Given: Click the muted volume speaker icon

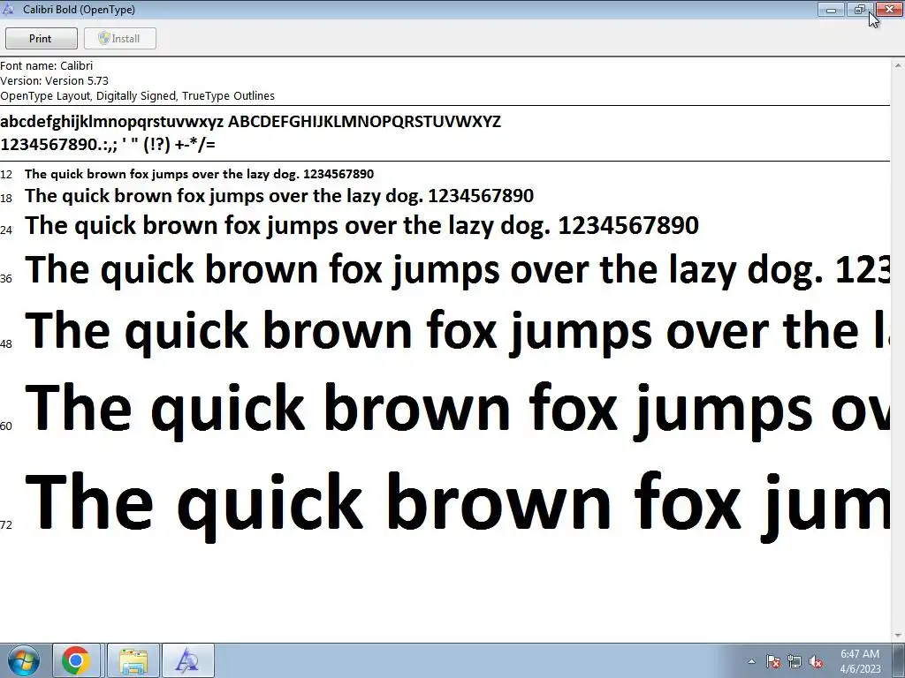Looking at the screenshot, I should tap(816, 661).
